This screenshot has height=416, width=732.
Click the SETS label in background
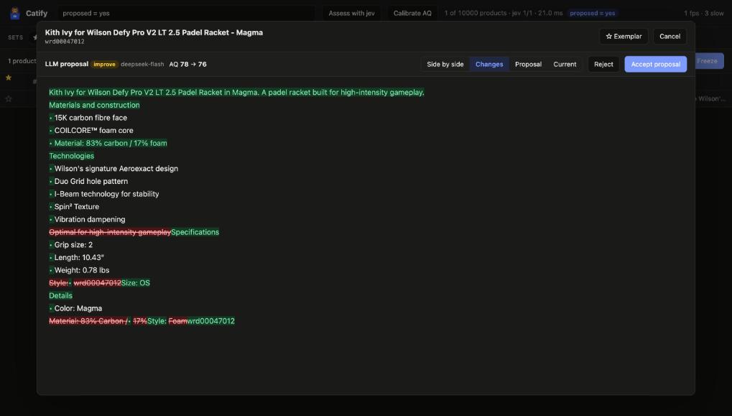click(x=15, y=37)
